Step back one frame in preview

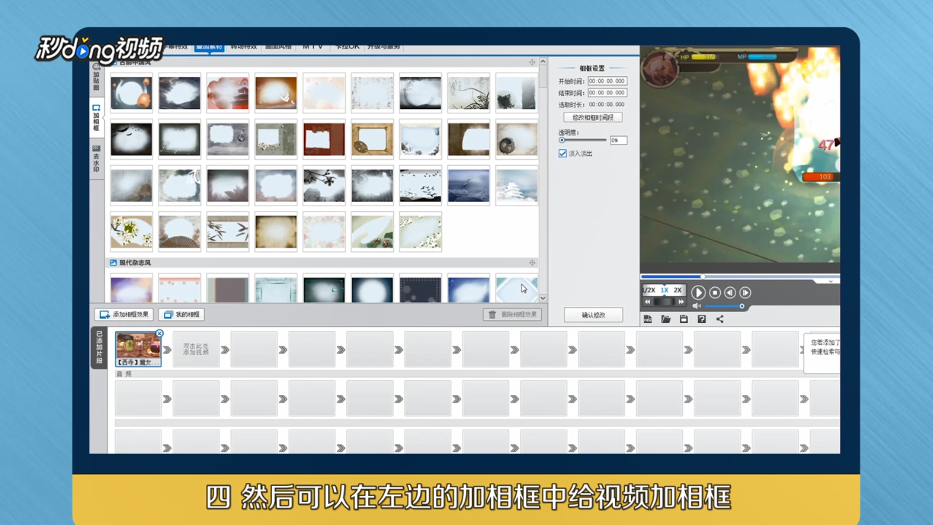(730, 293)
